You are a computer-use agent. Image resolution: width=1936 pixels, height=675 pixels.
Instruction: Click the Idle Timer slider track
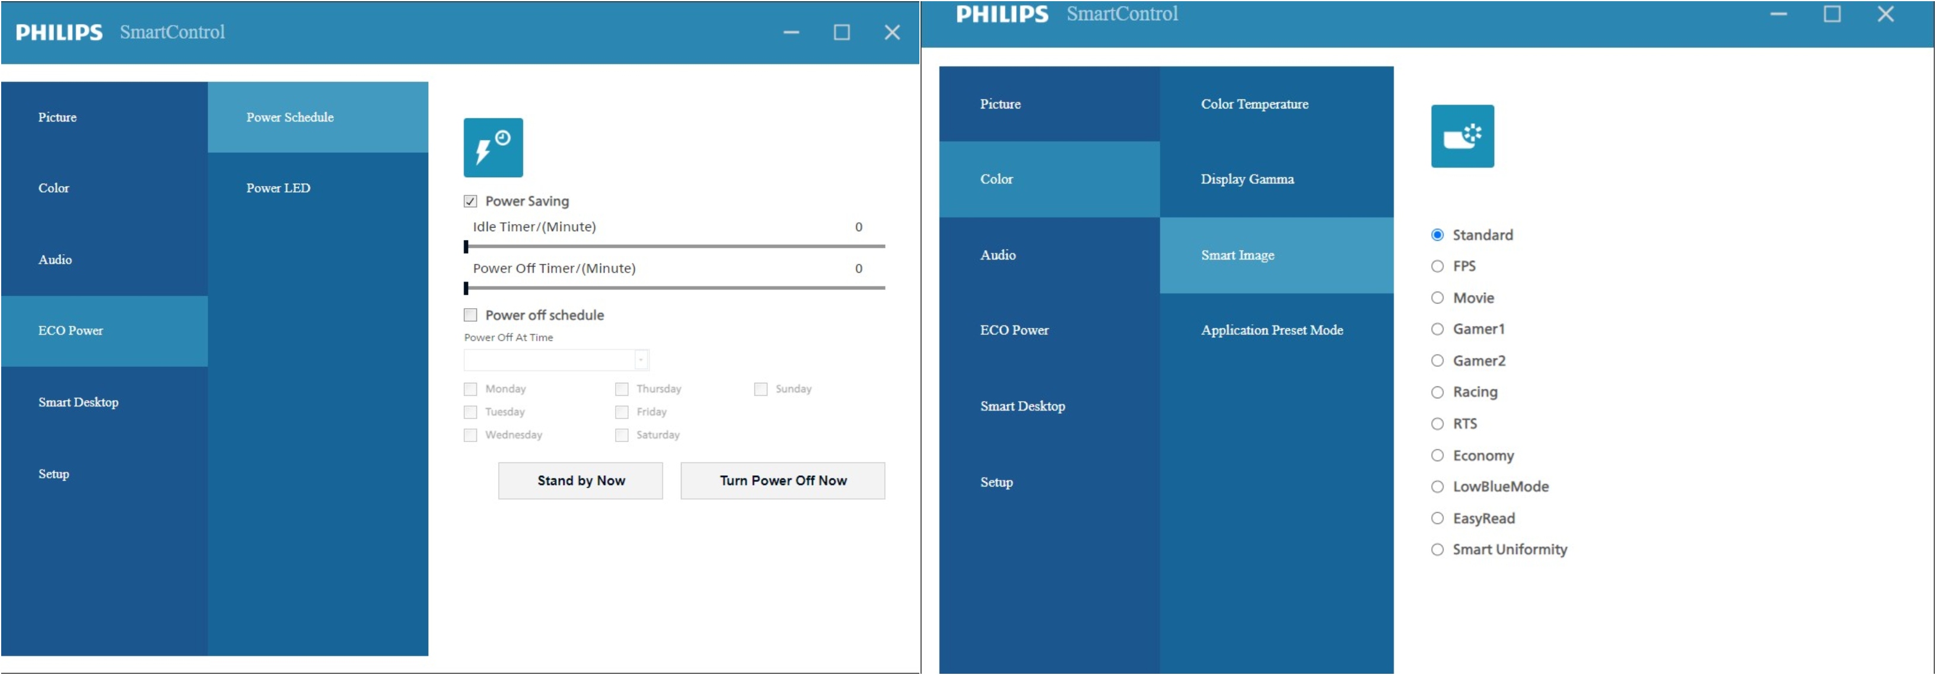pos(676,247)
